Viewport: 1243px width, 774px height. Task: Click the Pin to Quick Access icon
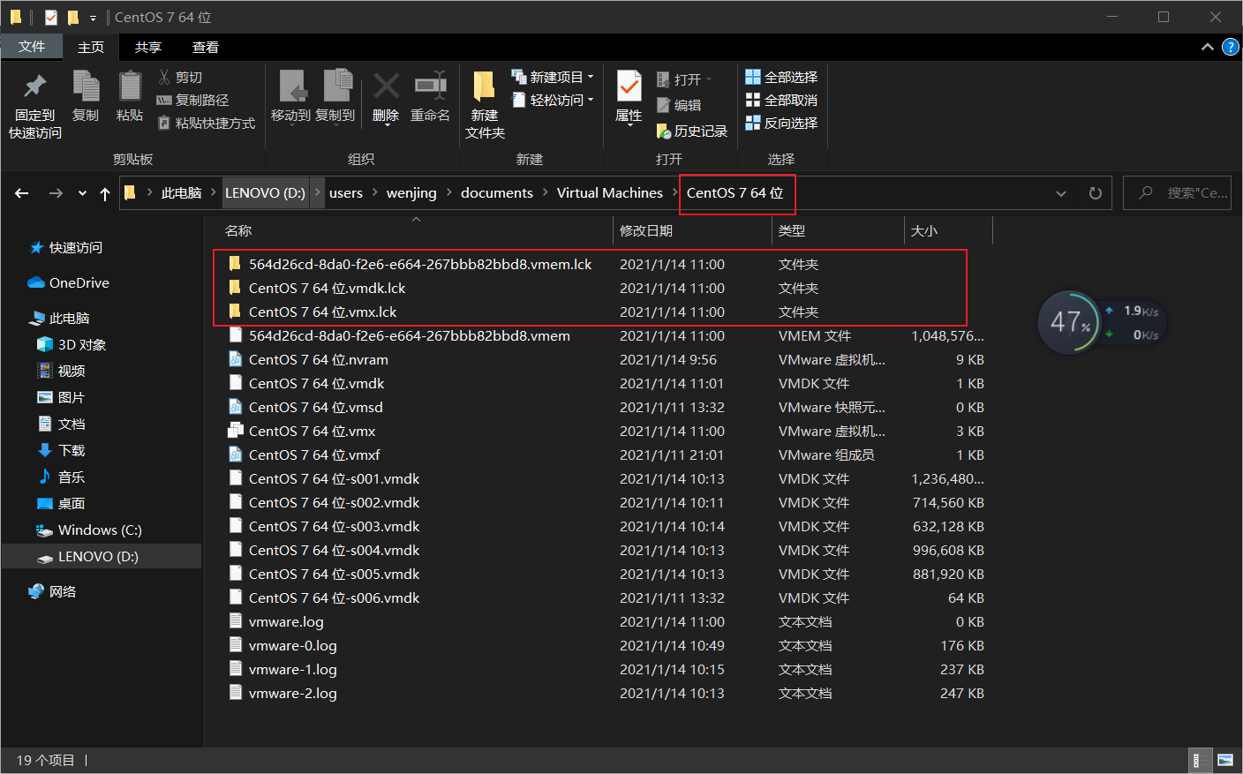pos(34,86)
